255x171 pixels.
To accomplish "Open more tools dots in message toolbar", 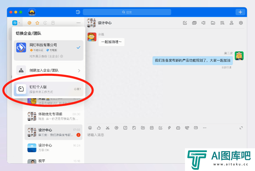I will 205,128.
